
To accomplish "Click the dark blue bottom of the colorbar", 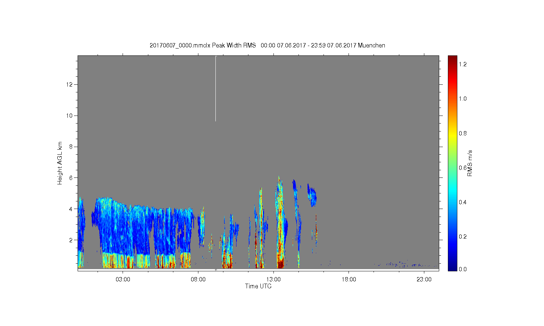I will tap(452, 266).
